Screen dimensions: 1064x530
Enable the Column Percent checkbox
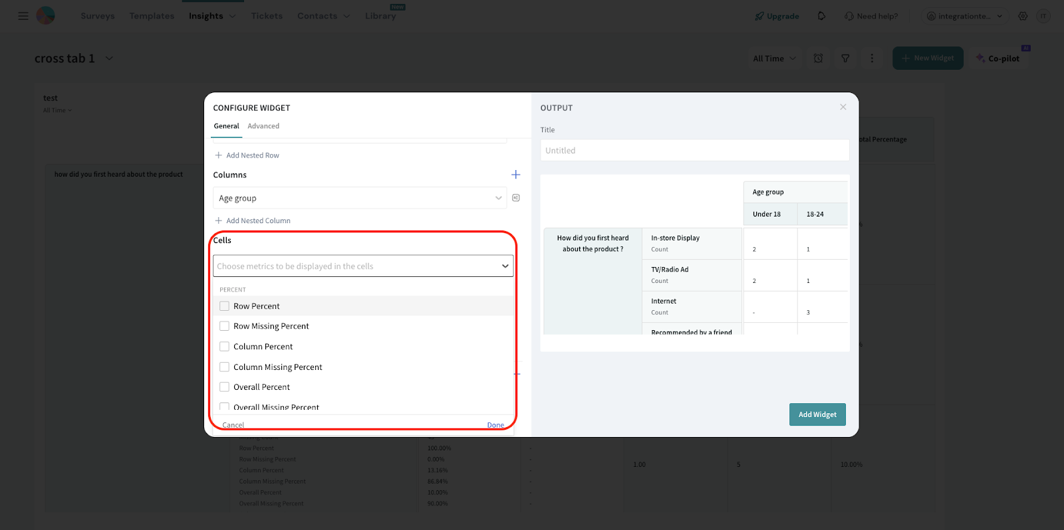tap(225, 347)
